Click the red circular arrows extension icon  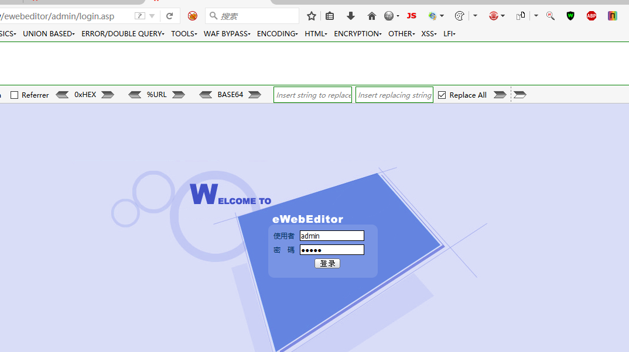point(493,16)
